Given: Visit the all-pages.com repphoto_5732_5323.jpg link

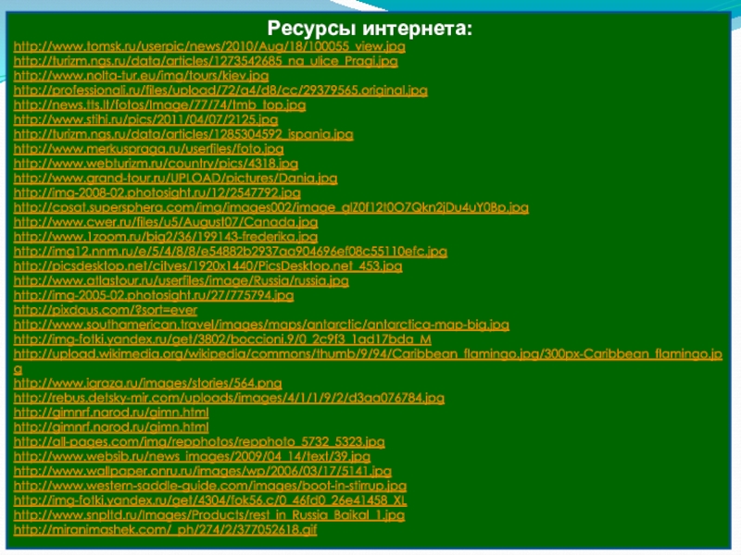Looking at the screenshot, I should click(199, 441).
